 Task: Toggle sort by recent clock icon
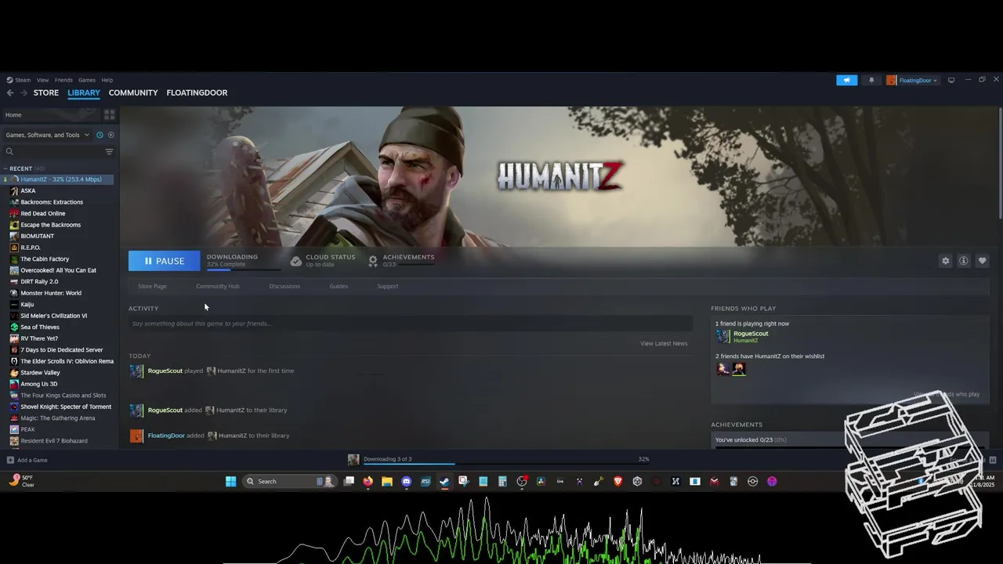(100, 135)
